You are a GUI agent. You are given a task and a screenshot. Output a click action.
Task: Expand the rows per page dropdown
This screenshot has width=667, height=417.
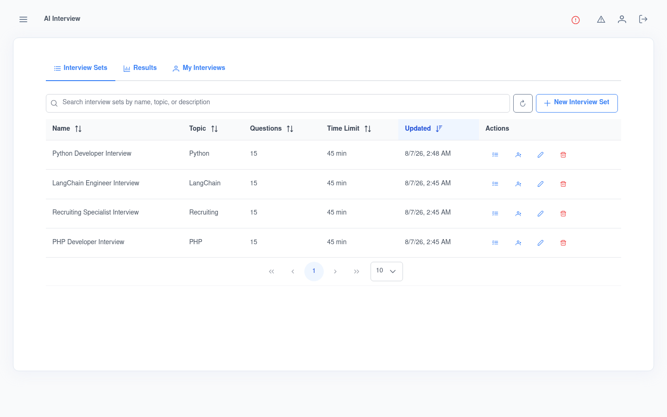pyautogui.click(x=387, y=272)
